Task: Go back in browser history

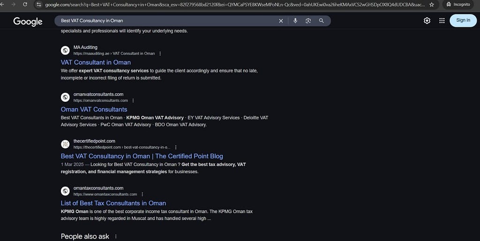Action: click(x=2, y=4)
